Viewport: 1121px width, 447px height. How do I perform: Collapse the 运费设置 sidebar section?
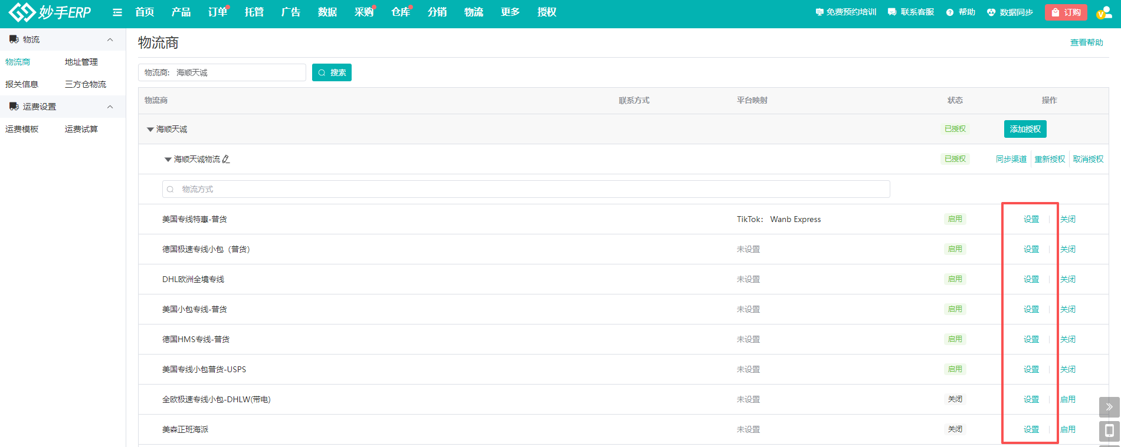(x=110, y=107)
